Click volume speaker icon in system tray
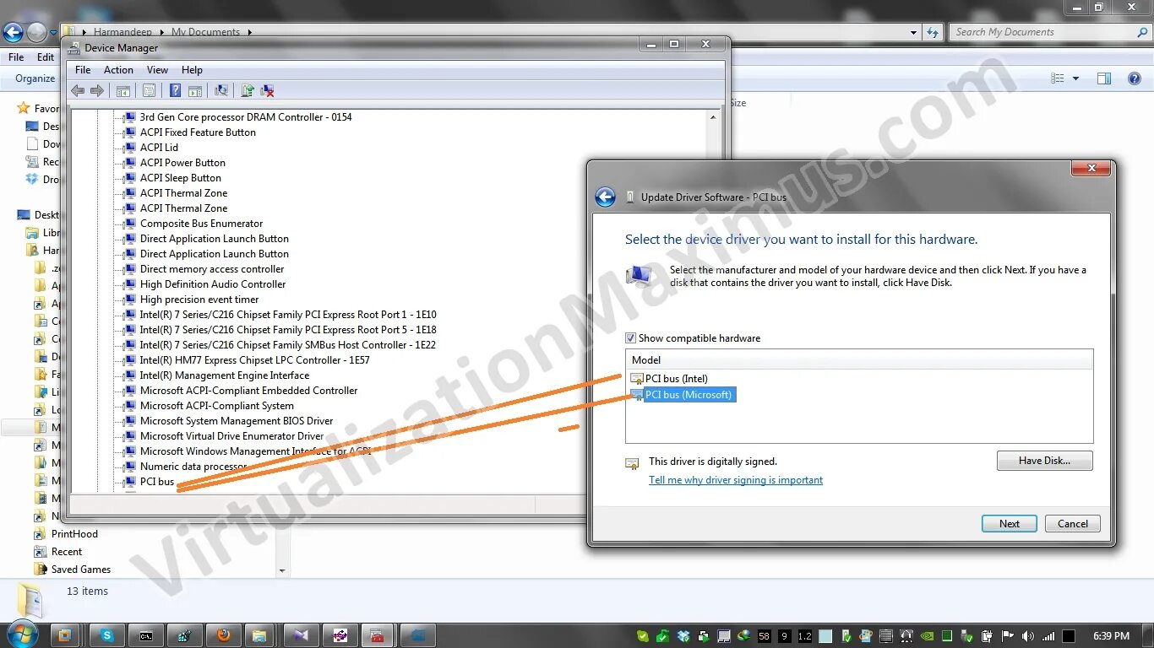The width and height of the screenshot is (1154, 648). click(x=1027, y=636)
